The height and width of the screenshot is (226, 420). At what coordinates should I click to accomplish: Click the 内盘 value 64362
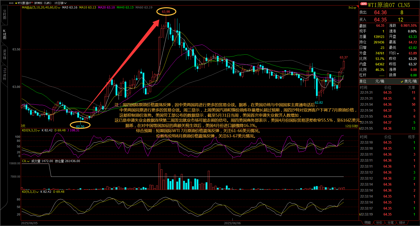click(x=380, y=64)
